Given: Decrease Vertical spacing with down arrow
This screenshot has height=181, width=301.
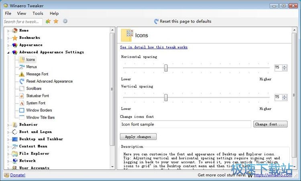Looking at the screenshot, I should click(285, 99).
